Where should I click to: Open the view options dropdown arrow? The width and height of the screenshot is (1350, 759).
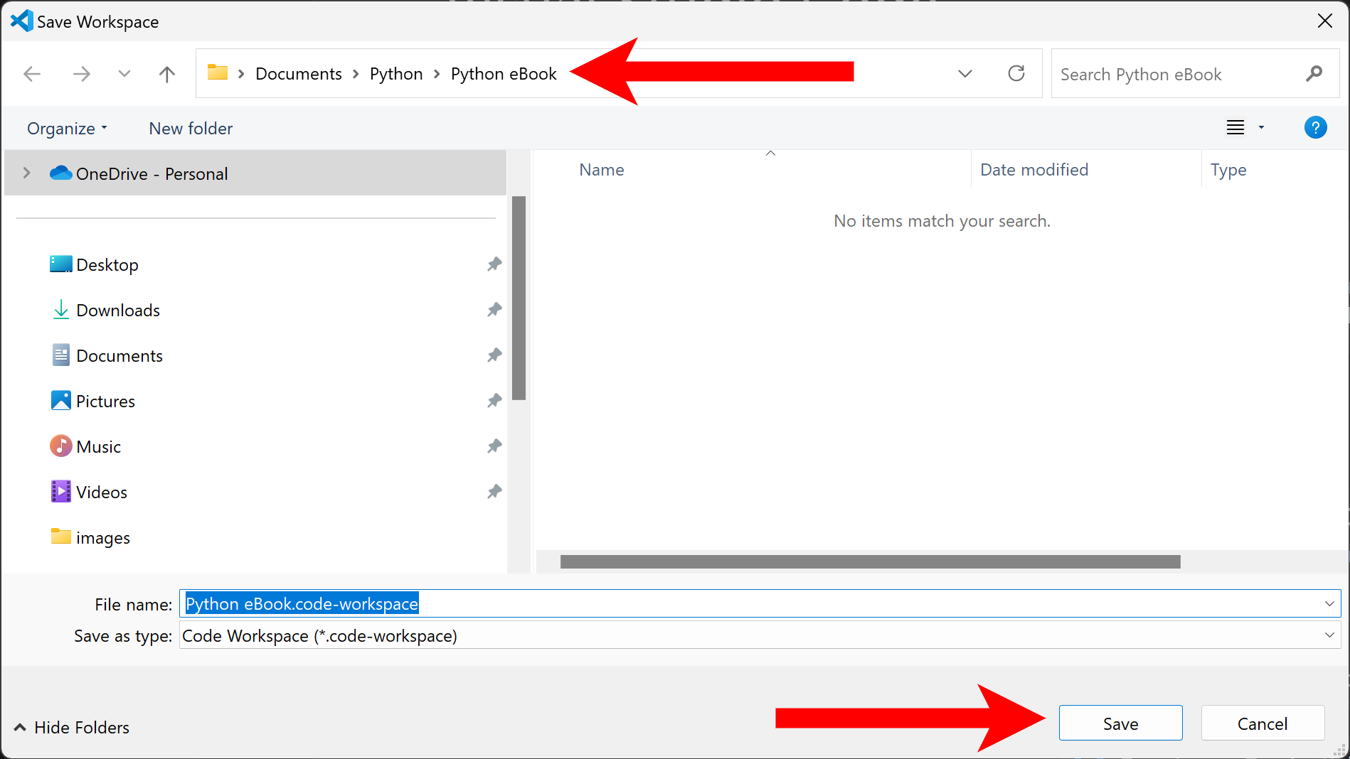[1261, 128]
